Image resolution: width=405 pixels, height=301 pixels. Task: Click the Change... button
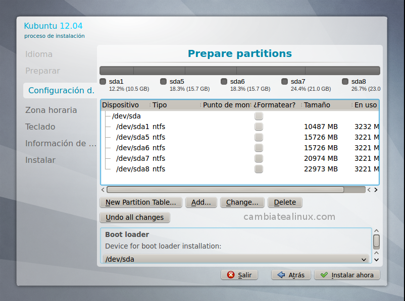pos(242,202)
